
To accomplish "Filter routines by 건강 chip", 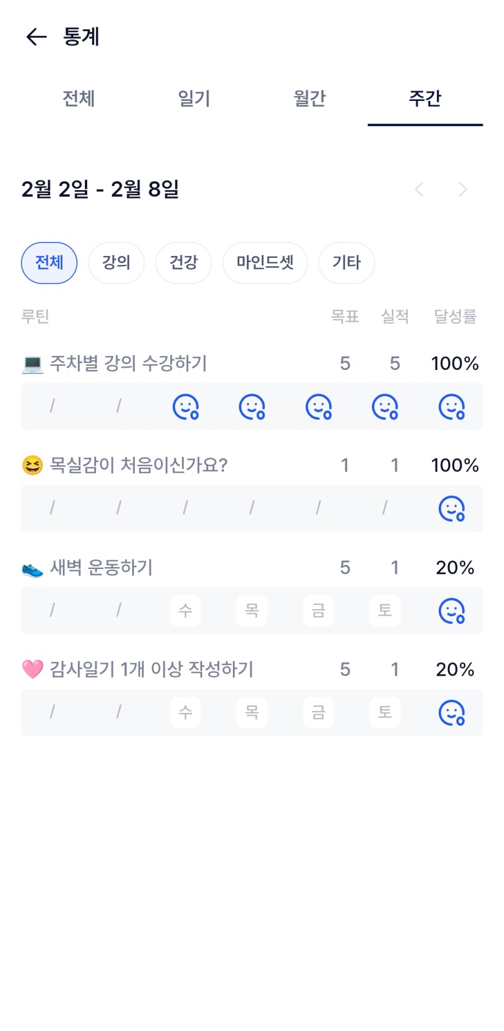I will click(x=183, y=263).
